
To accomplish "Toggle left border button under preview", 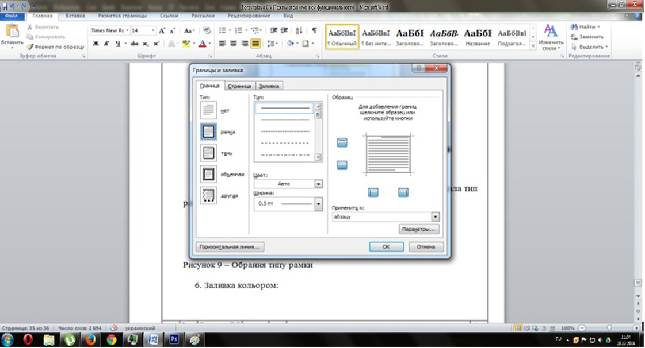I will tap(373, 192).
